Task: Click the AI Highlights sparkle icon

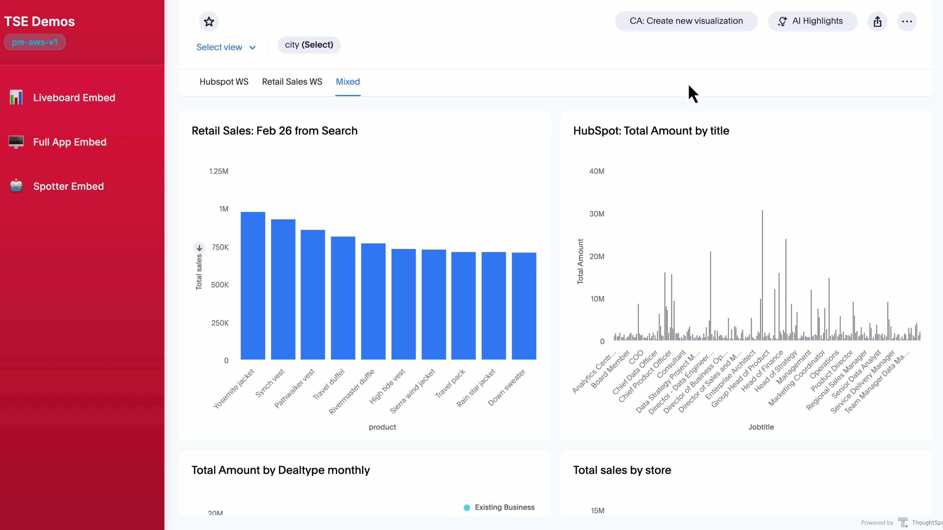Action: 782,21
